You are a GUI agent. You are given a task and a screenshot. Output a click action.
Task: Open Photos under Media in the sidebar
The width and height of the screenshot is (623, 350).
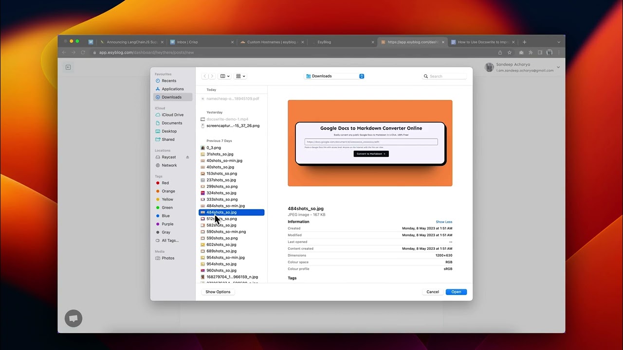coord(168,258)
